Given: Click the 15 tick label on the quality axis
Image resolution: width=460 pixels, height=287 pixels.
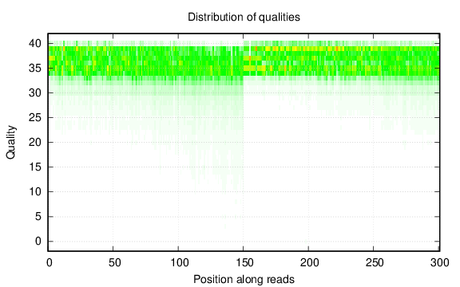Looking at the screenshot, I should [35, 167].
